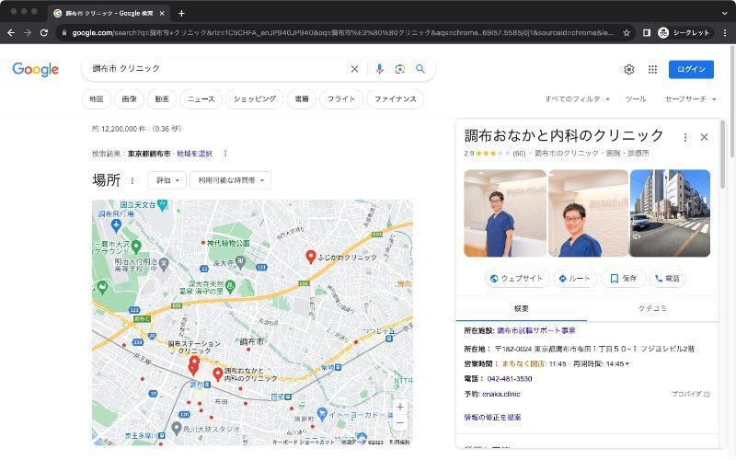Close the clinic info panel
This screenshot has width=736, height=460.
pyautogui.click(x=704, y=136)
